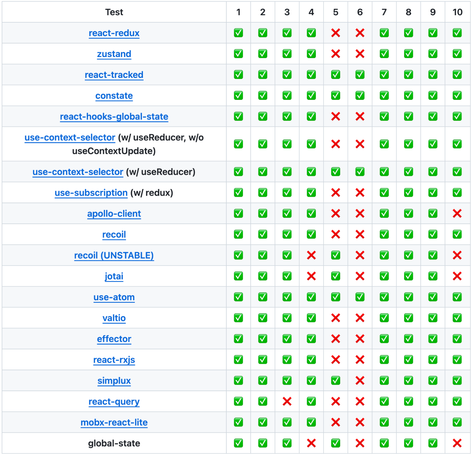
Task: Click the column header "1"
Action: click(238, 12)
